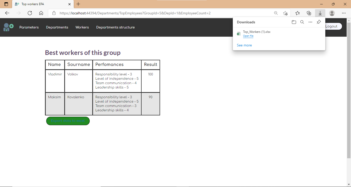Export data to excel

pyautogui.click(x=68, y=121)
